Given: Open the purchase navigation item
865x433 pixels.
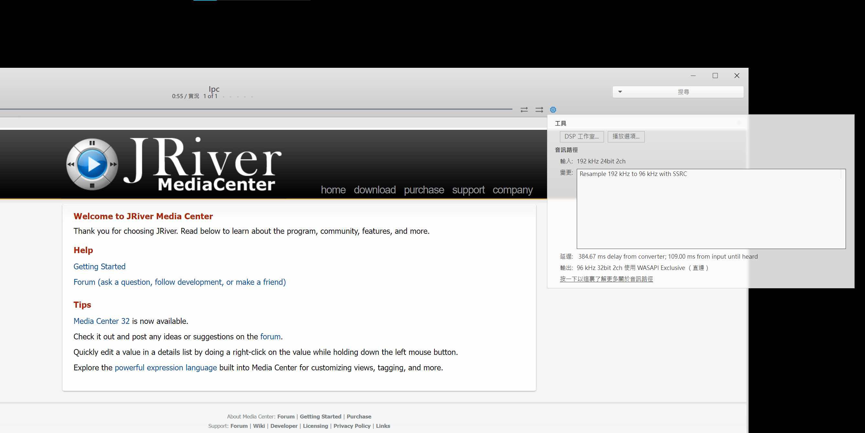Looking at the screenshot, I should point(424,190).
